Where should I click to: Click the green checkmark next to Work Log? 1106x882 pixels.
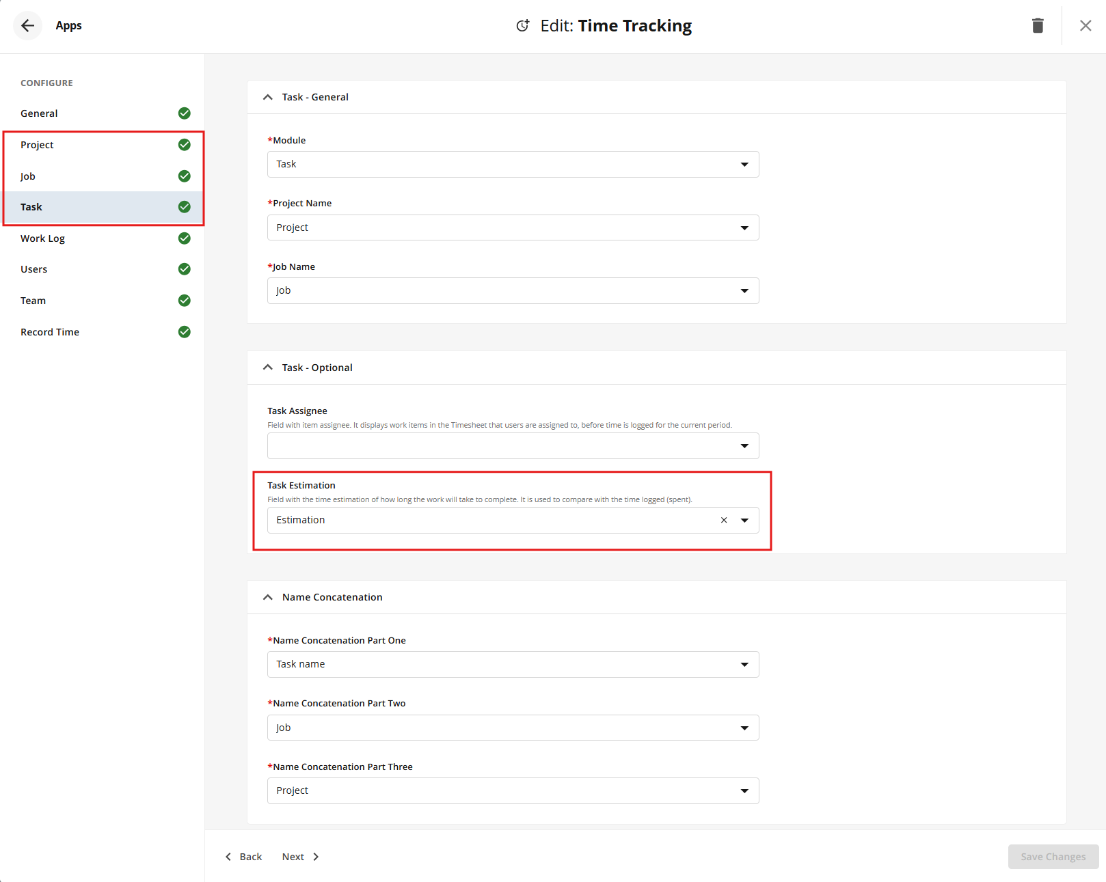coord(185,238)
